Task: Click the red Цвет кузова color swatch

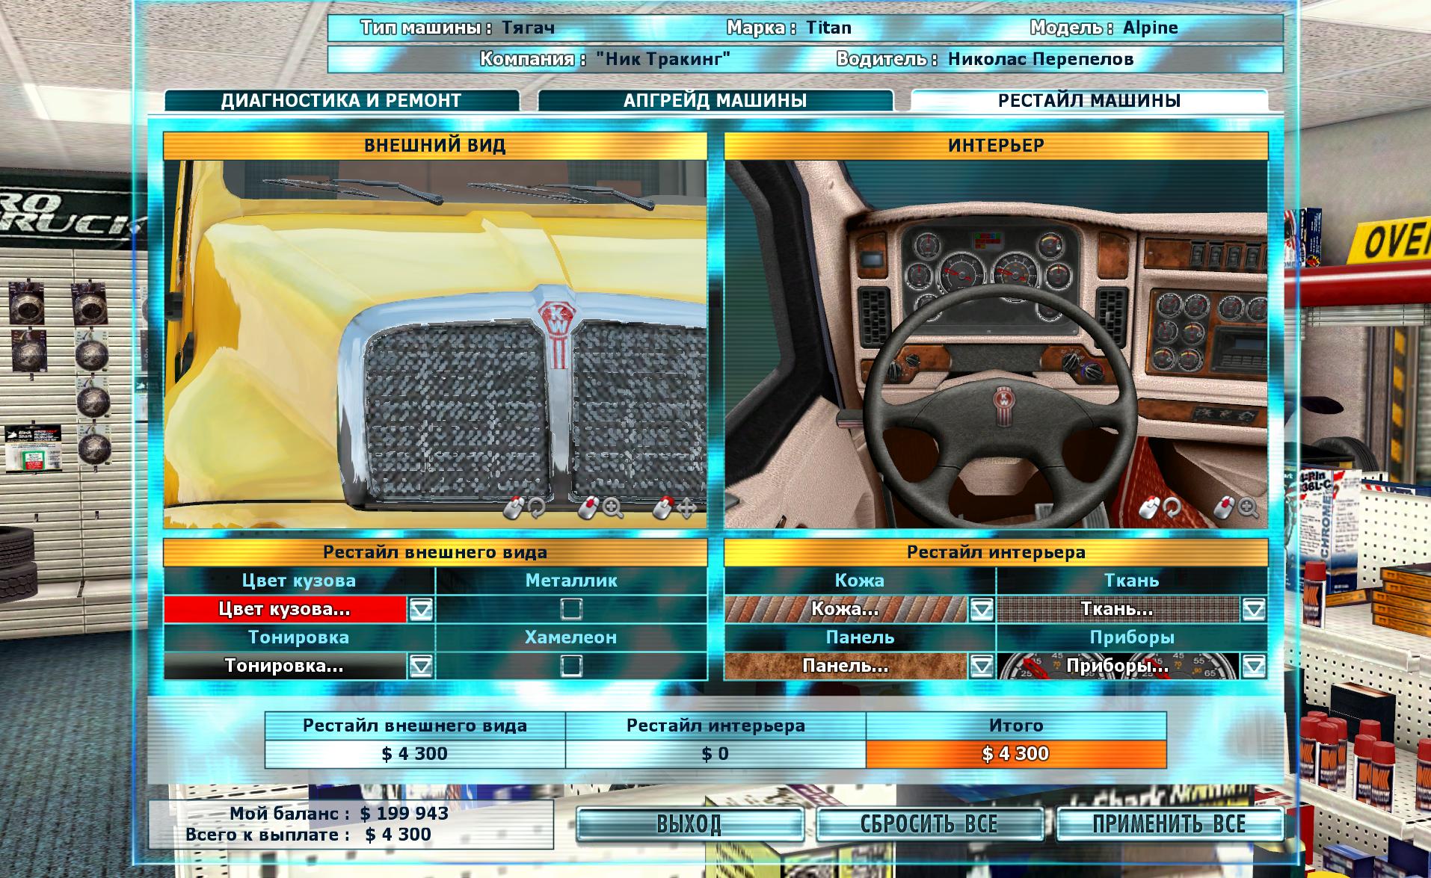Action: pos(285,610)
